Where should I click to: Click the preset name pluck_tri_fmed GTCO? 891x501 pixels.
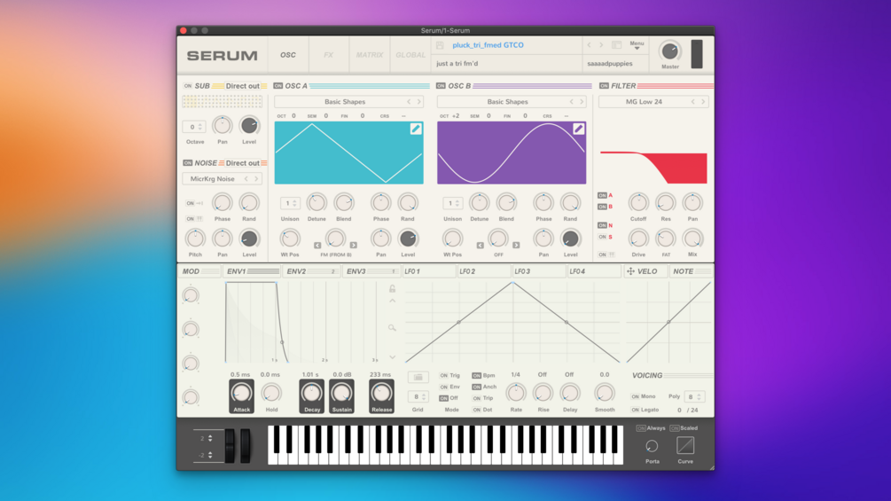(x=488, y=45)
